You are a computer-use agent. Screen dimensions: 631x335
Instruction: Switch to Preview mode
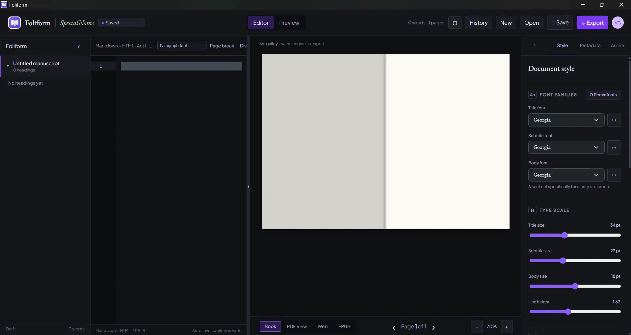[289, 23]
